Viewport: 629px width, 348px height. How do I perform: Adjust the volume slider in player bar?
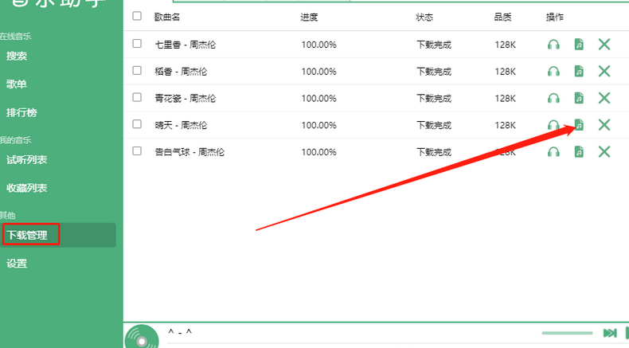[x=567, y=333]
